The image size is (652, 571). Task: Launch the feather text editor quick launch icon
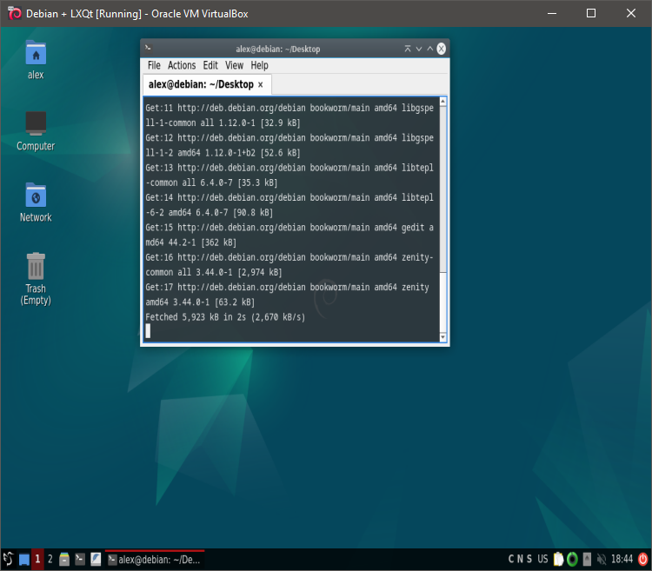click(96, 560)
